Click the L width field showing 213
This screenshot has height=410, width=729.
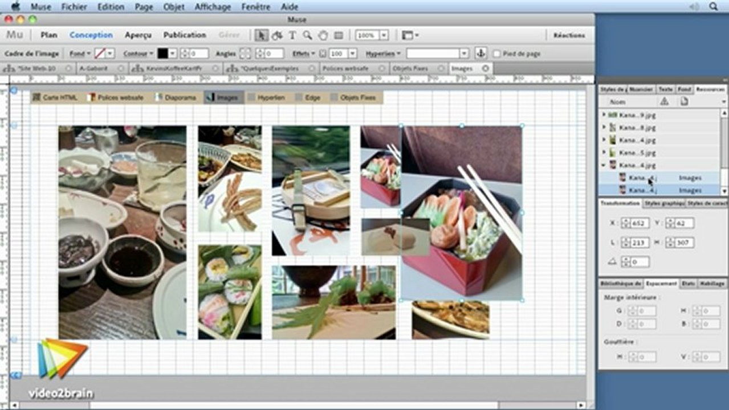coord(640,243)
